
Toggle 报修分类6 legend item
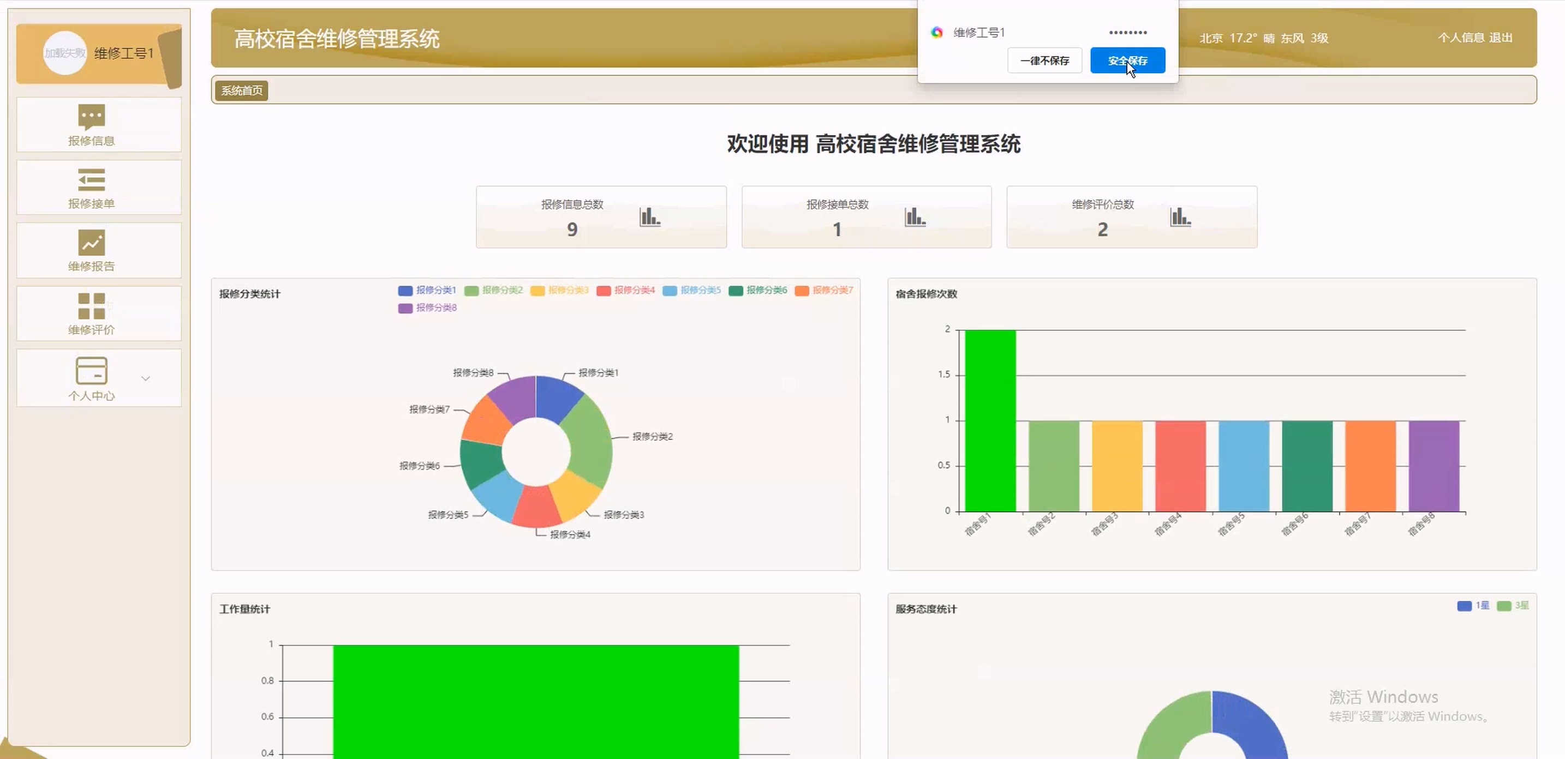[x=758, y=290]
